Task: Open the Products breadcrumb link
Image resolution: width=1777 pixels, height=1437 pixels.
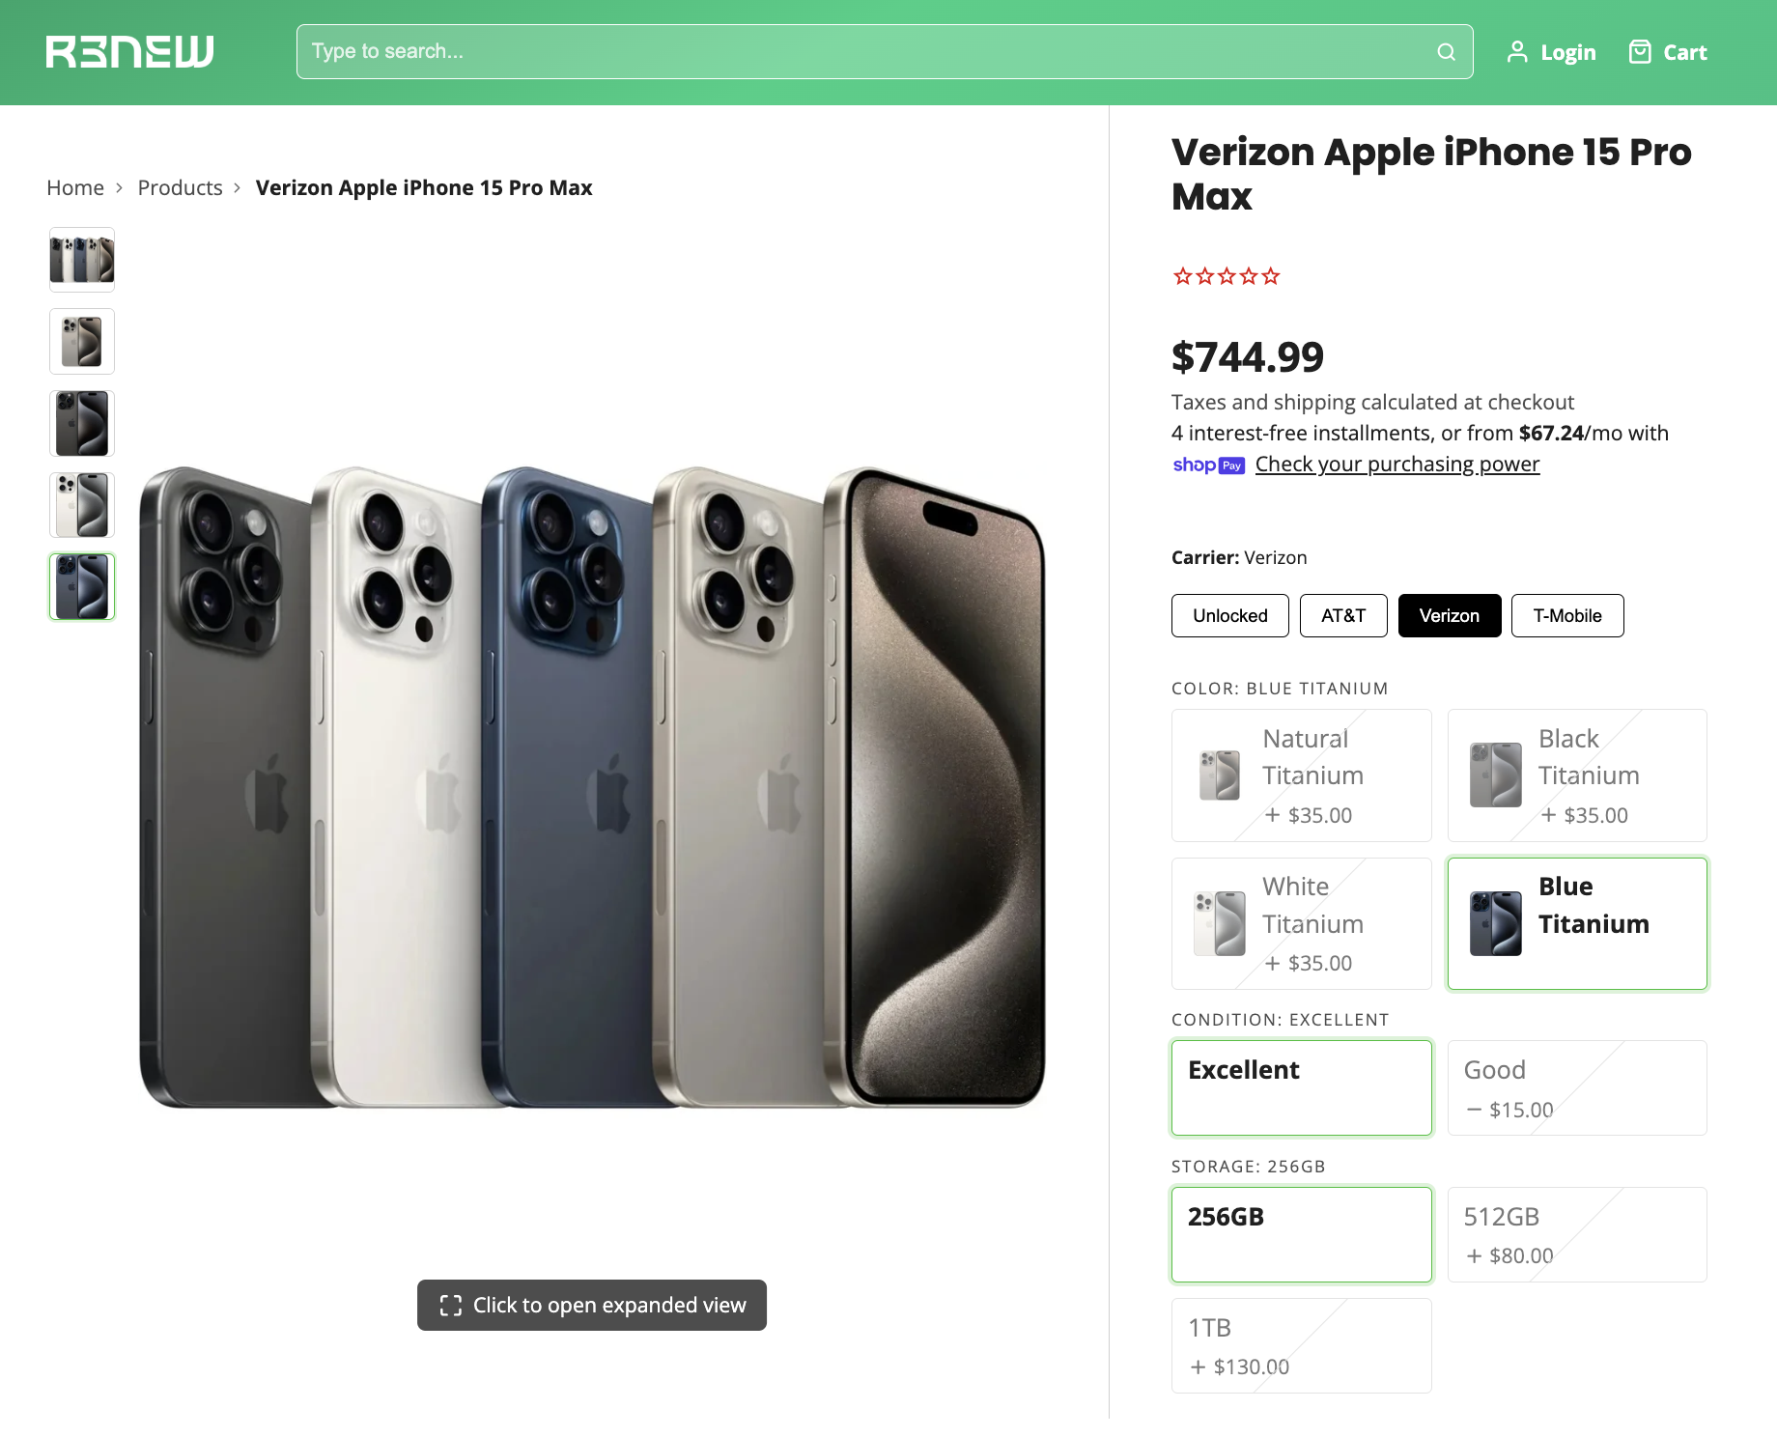Action: click(180, 187)
